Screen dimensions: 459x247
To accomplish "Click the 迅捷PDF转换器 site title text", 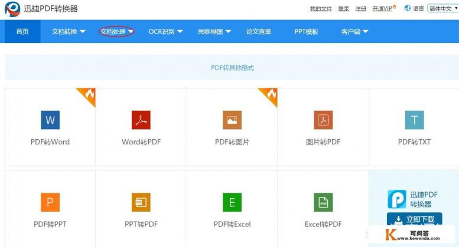I will (x=51, y=9).
